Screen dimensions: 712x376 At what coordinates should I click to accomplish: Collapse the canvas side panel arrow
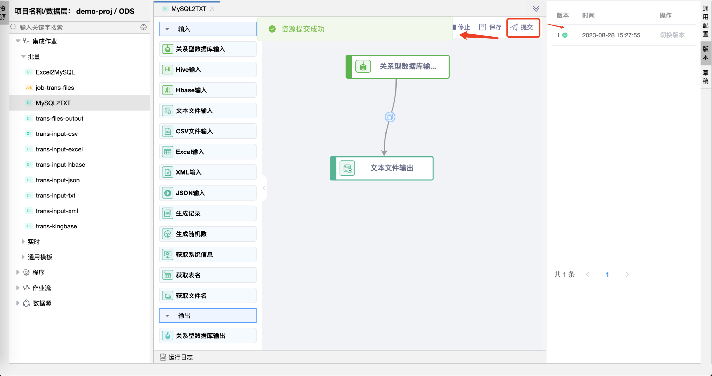tap(264, 188)
